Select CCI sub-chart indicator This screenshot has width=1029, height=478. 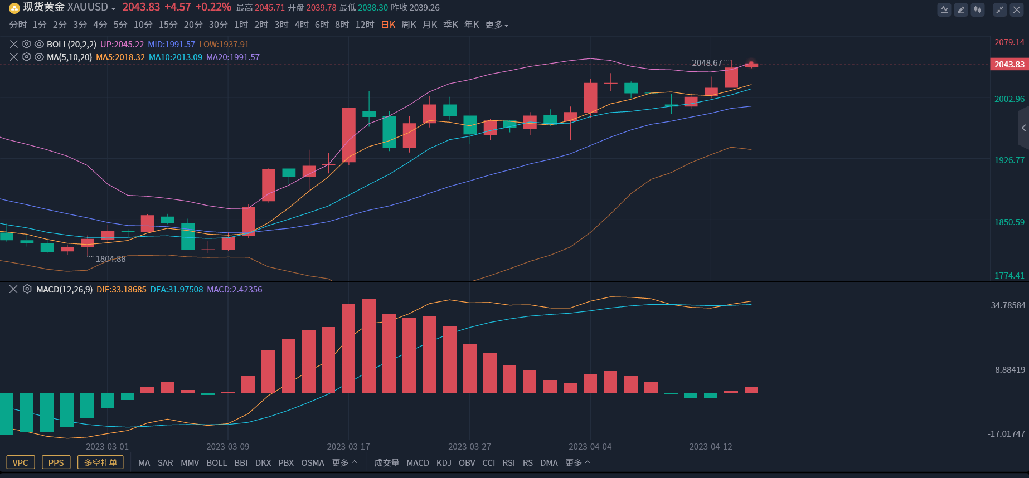click(x=489, y=463)
